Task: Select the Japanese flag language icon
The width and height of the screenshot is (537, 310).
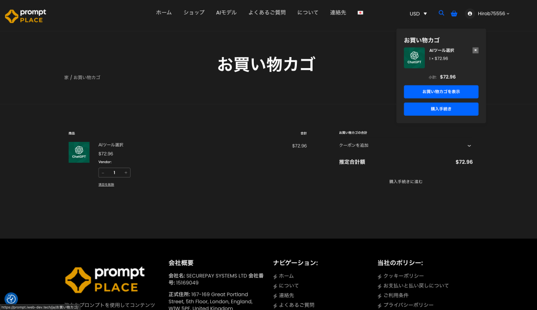Action: point(360,13)
